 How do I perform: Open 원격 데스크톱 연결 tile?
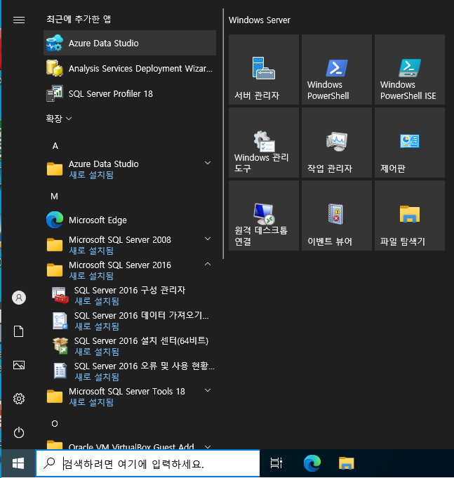(264, 215)
